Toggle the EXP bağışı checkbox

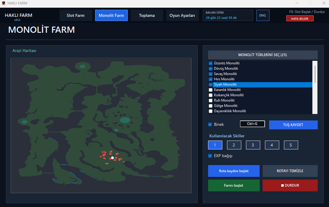[x=210, y=156]
